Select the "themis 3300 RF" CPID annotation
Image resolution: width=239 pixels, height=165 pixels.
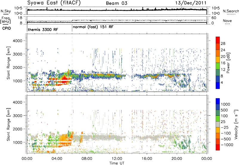coord(43,29)
